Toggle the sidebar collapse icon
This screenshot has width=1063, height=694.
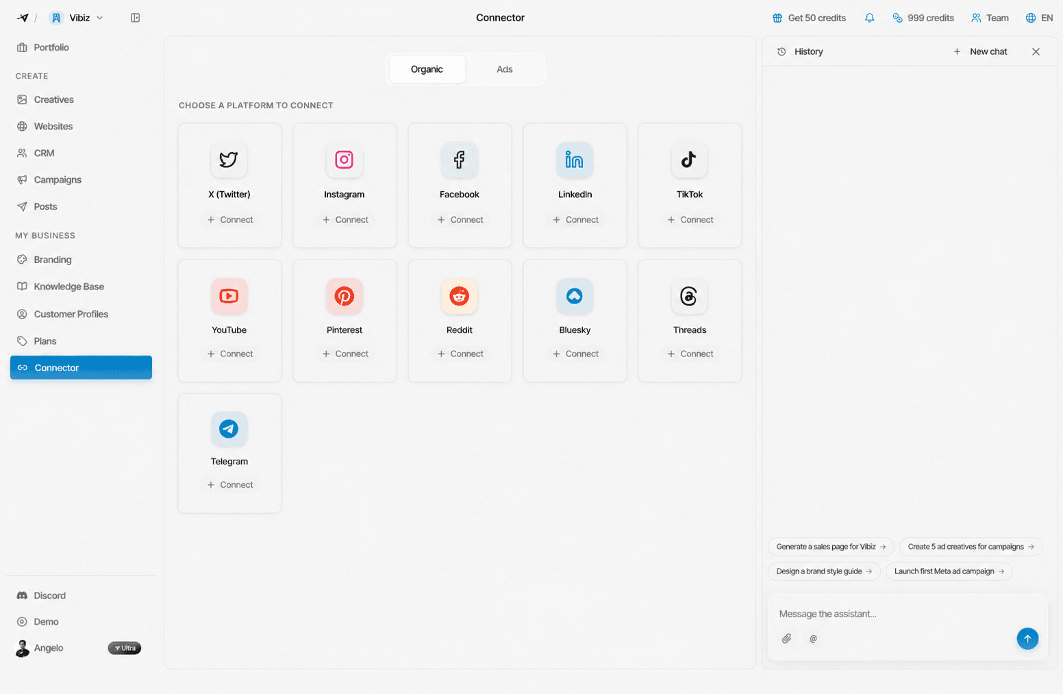click(x=135, y=18)
